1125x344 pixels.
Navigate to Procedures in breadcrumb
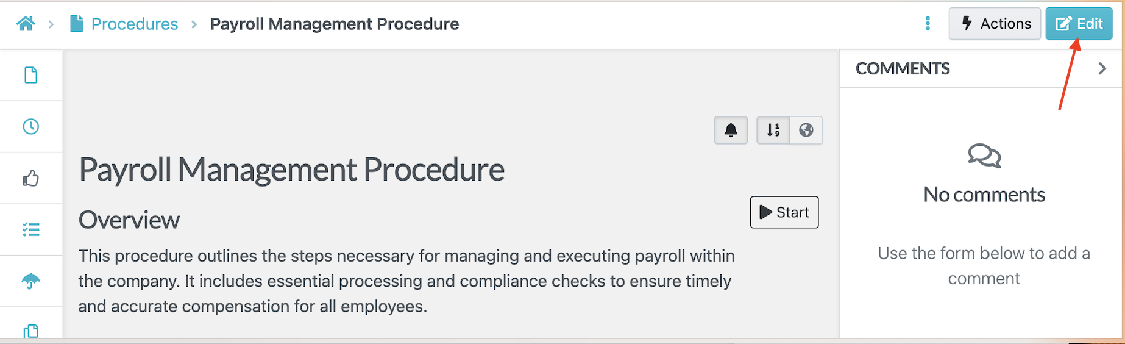135,24
